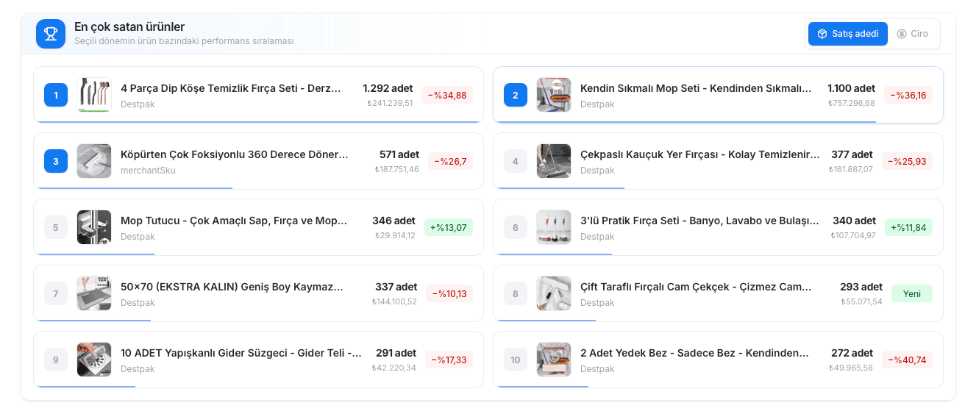Open product title 2 Adet Yedek Bez - Sadece Bez

pyautogui.click(x=695, y=353)
